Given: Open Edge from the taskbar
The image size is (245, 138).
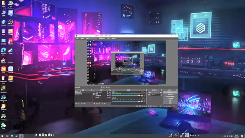Looking at the screenshot, I should (x=12, y=136).
